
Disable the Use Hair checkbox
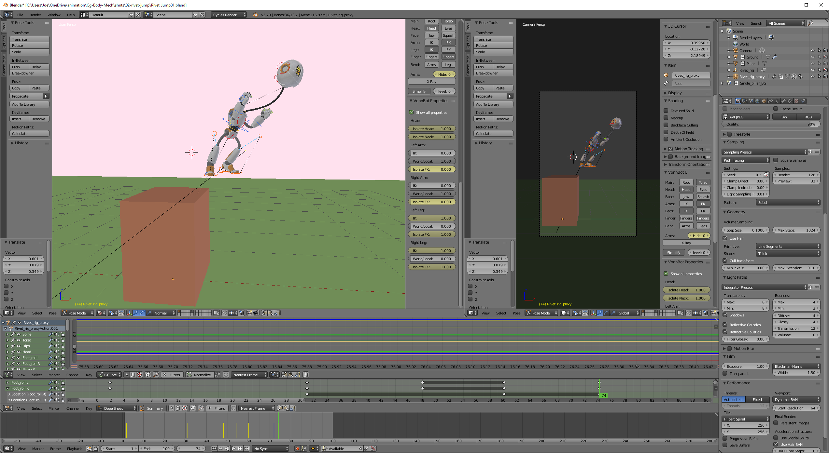(725, 238)
